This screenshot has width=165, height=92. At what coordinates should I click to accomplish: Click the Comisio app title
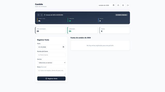(x=39, y=4)
